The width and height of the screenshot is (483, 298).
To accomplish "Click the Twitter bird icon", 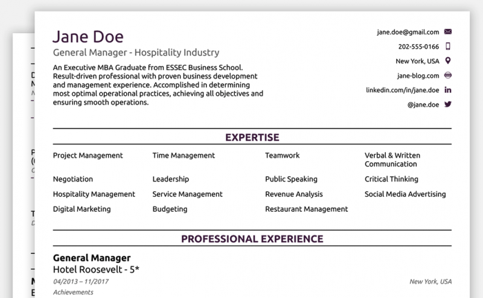I will pos(448,104).
